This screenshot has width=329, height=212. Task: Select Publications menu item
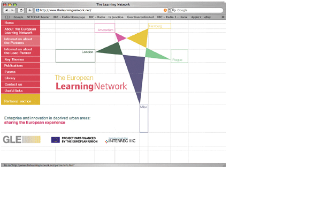click(x=20, y=65)
